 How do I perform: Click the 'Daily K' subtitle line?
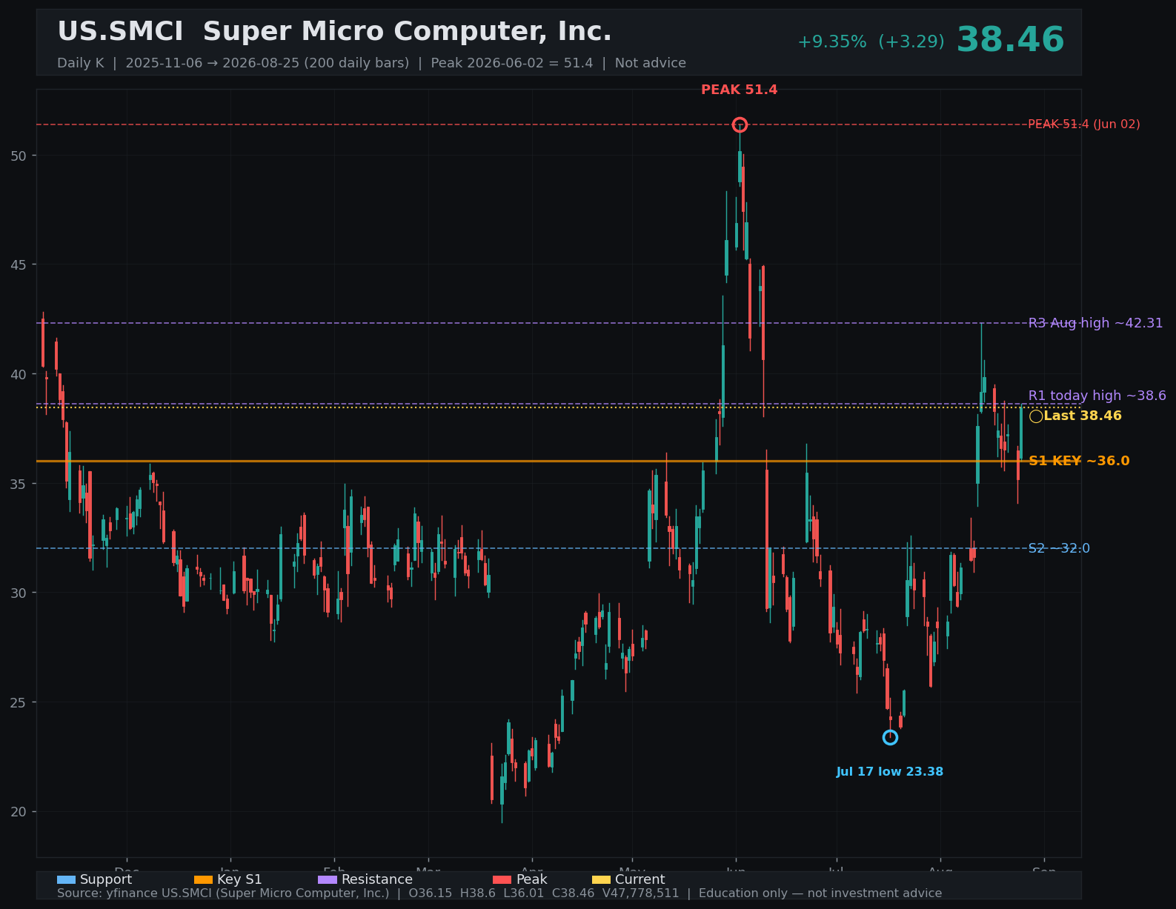pos(371,63)
